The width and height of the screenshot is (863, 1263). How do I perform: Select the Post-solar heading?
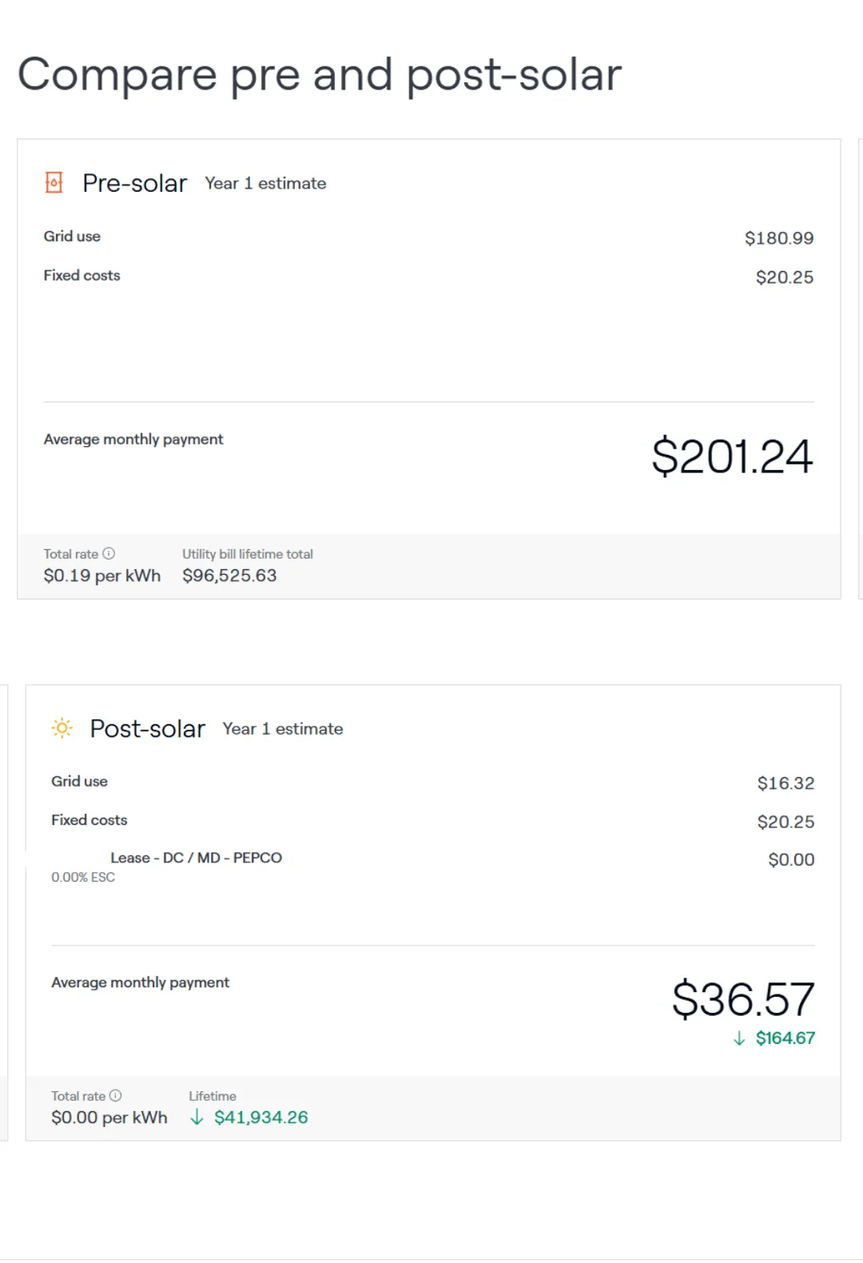[147, 728]
